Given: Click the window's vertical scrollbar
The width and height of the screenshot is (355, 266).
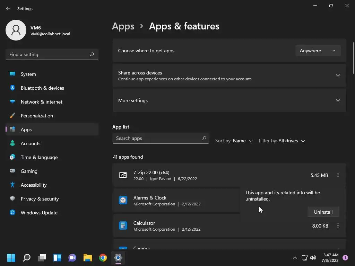Looking at the screenshot, I should [x=353, y=58].
